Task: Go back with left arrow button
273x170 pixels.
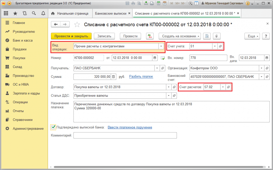Action: (56, 24)
